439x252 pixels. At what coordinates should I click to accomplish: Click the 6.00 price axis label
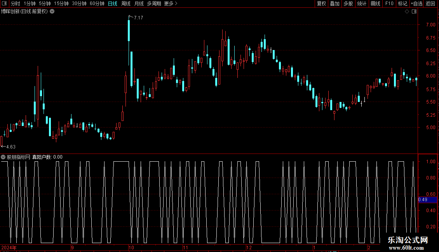[x=430, y=76]
